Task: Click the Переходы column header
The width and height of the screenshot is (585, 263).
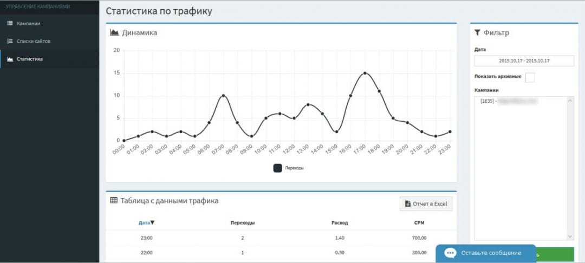Action: [x=243, y=223]
